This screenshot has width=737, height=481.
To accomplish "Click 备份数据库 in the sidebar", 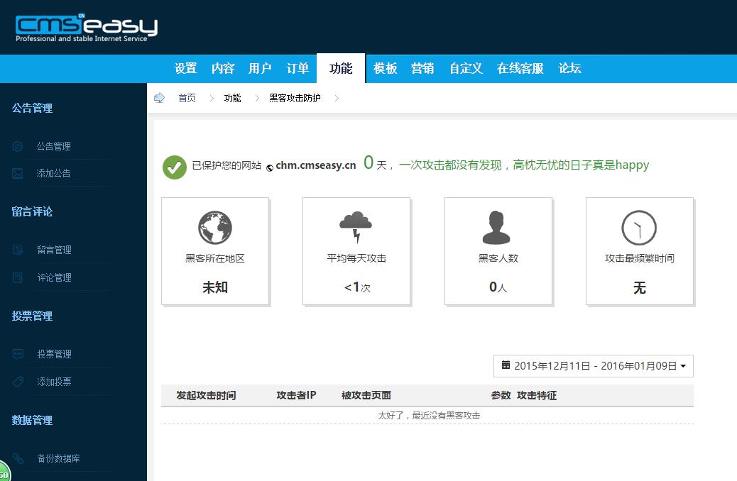I will pos(58,458).
